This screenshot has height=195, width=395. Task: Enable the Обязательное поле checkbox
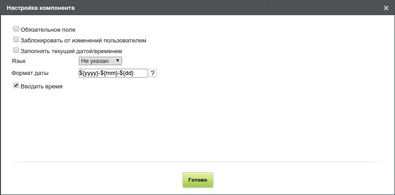click(16, 29)
